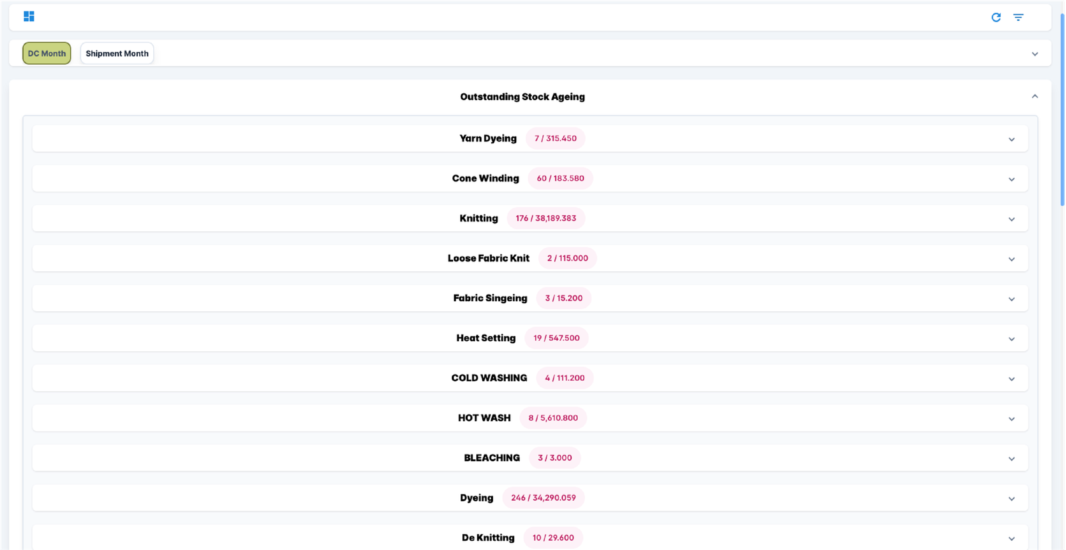The image size is (1066, 550).
Task: Click the Dyeing 246 / 34,290.059 badge
Action: [x=543, y=498]
